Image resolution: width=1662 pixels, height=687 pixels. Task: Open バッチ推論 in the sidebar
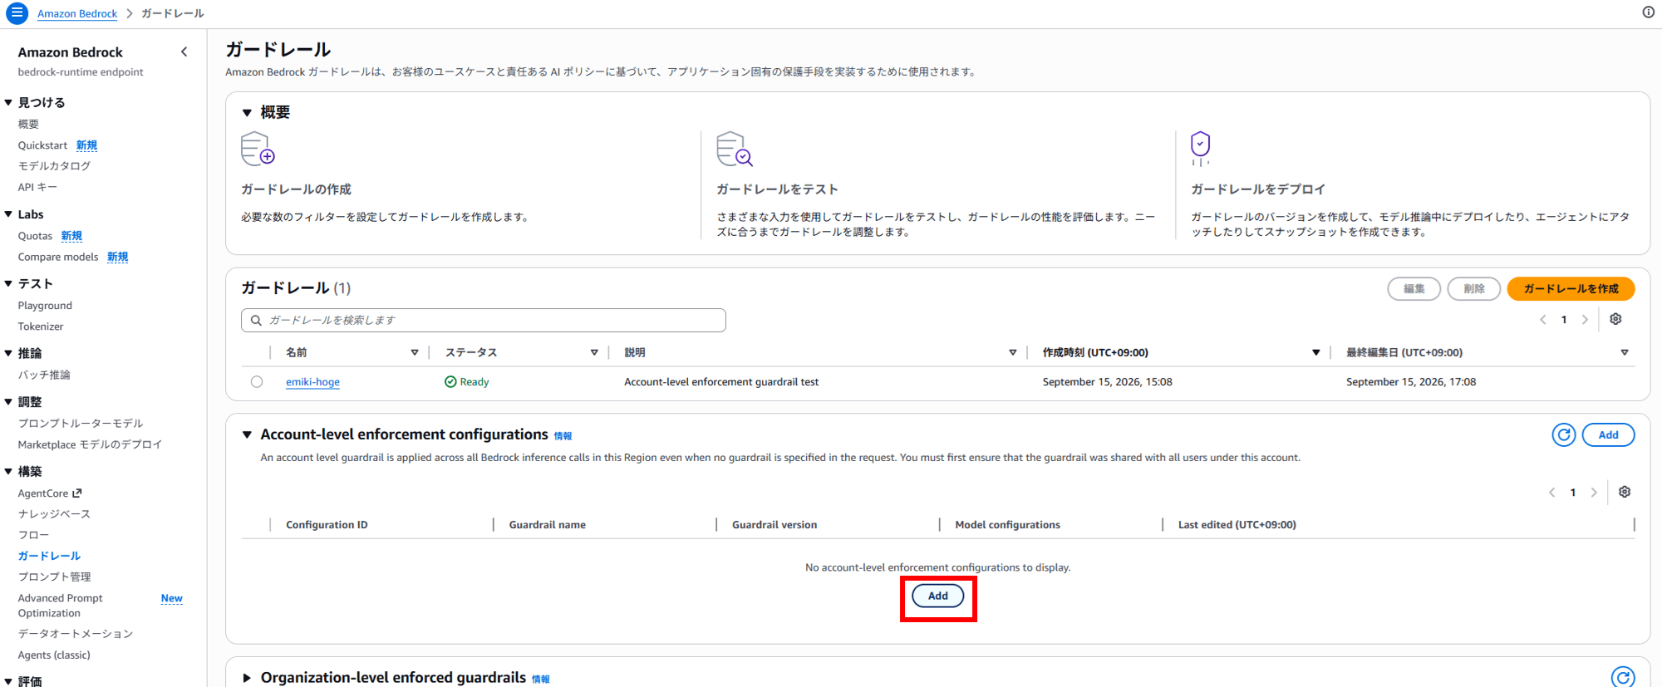coord(44,375)
